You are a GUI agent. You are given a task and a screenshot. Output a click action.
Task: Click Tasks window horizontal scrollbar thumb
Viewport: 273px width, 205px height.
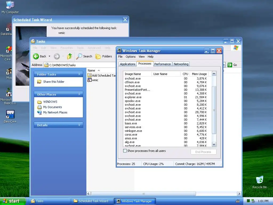(143, 194)
